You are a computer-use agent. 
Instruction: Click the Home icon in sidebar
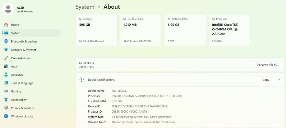(x=6, y=25)
